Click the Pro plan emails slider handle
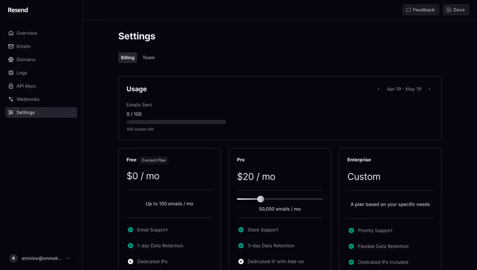The height and width of the screenshot is (270, 477). 260,199
